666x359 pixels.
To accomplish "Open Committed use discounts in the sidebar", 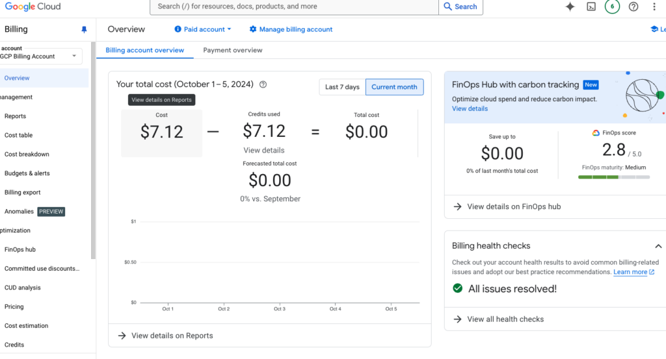I will coord(42,269).
